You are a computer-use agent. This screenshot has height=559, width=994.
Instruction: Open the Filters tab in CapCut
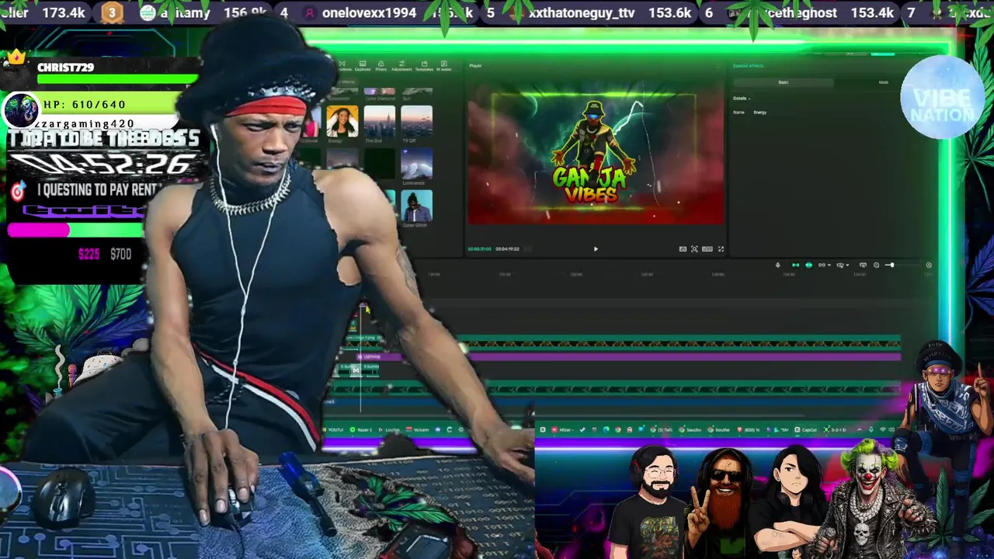[x=381, y=66]
